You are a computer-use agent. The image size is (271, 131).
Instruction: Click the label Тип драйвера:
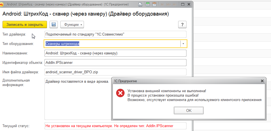click(14, 34)
